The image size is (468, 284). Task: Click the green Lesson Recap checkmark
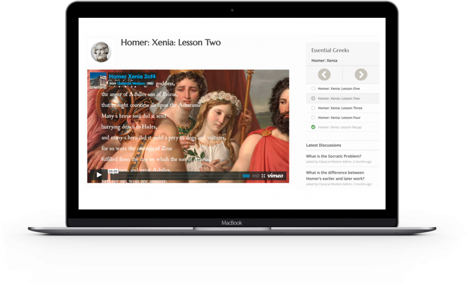point(313,127)
